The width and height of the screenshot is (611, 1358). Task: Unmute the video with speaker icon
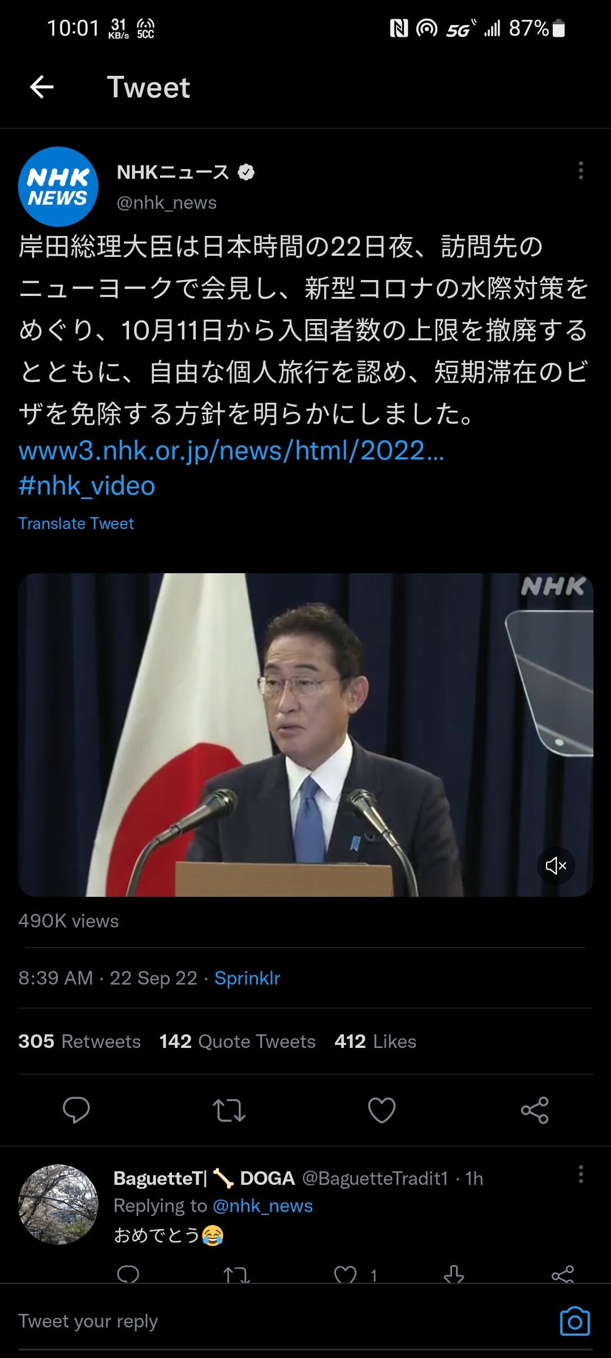556,866
